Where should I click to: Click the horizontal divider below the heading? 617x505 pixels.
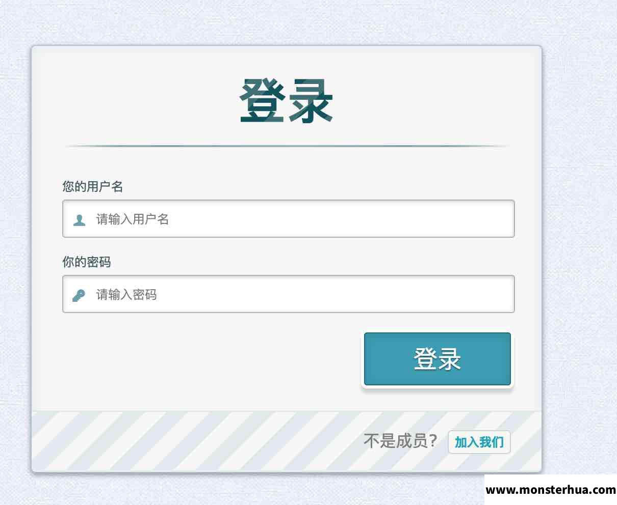[x=286, y=146]
